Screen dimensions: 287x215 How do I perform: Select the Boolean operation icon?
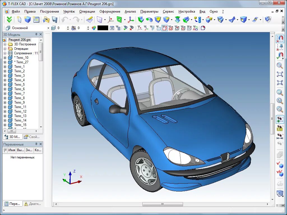[x=158, y=19]
